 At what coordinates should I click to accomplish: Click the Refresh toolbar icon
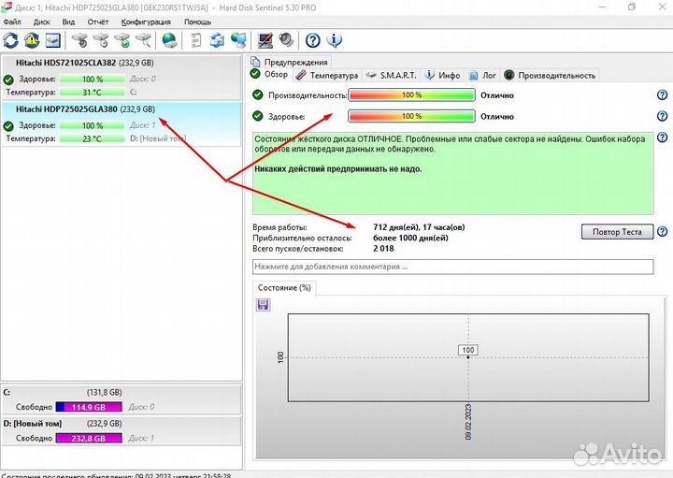[x=11, y=40]
